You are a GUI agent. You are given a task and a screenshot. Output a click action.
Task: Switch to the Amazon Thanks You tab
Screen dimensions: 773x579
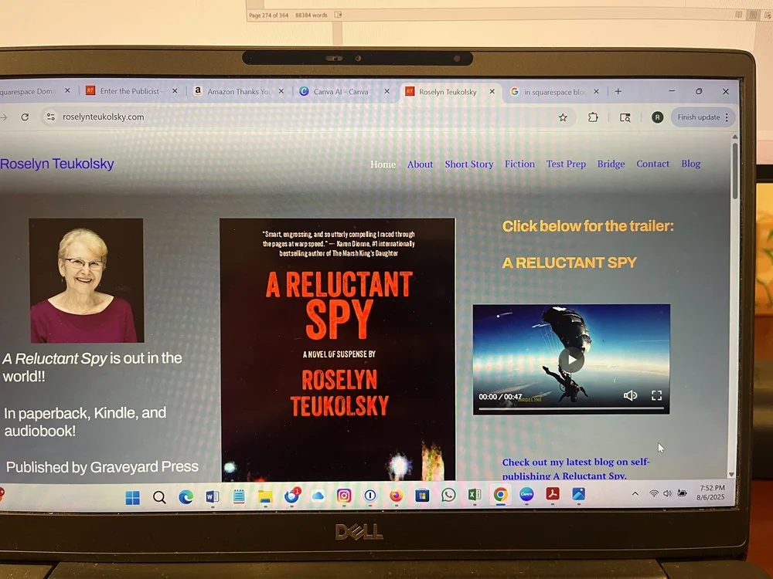pos(238,92)
